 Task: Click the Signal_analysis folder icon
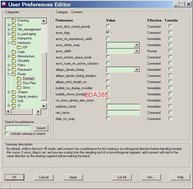14,96
